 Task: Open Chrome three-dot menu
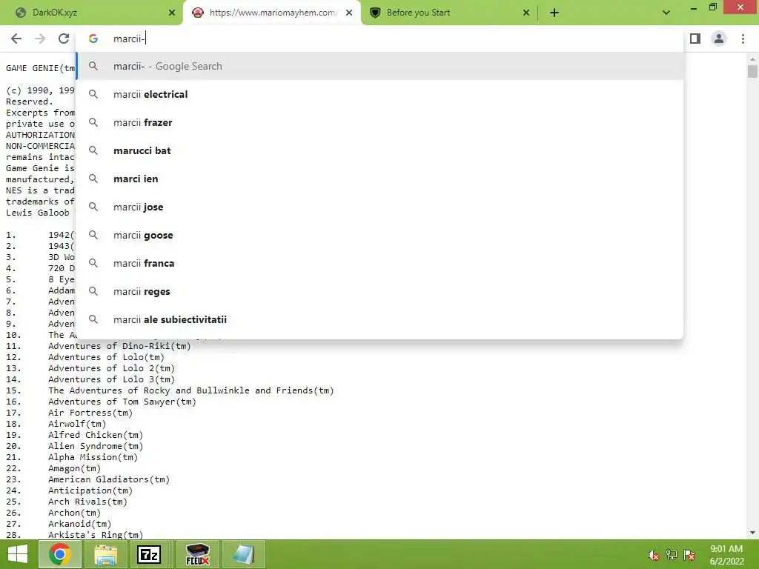pos(743,39)
